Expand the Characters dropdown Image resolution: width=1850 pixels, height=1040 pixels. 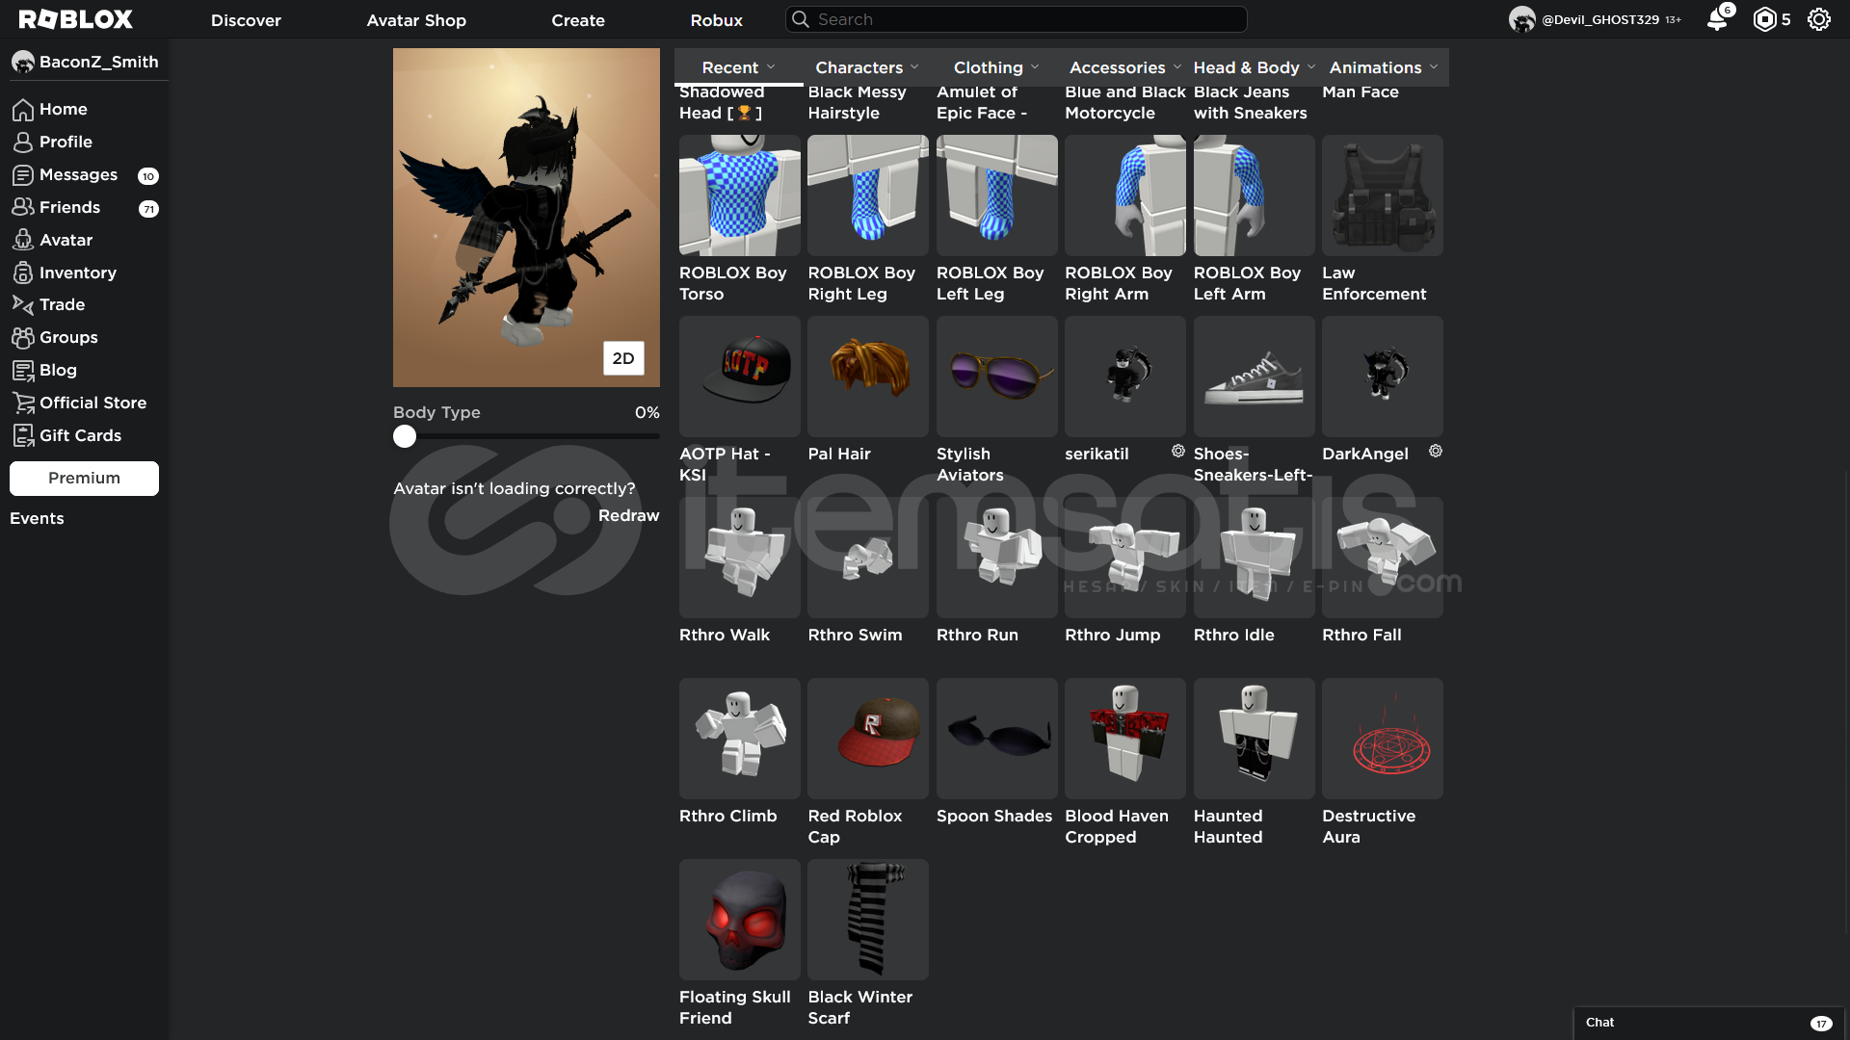tap(866, 67)
